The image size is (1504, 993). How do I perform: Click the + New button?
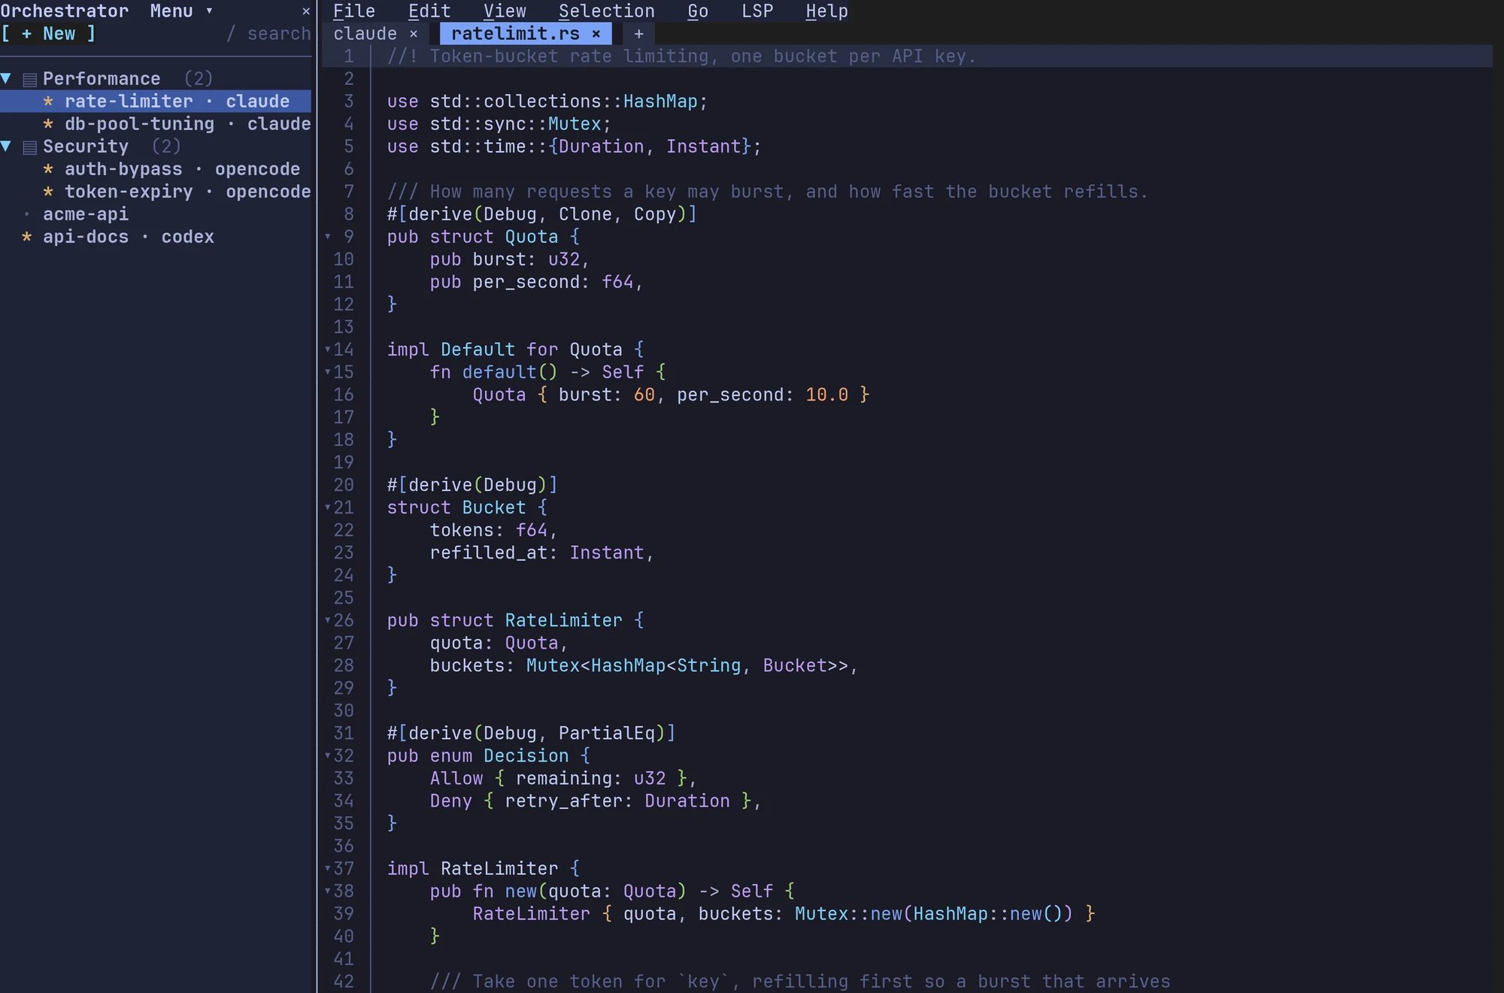(x=48, y=34)
